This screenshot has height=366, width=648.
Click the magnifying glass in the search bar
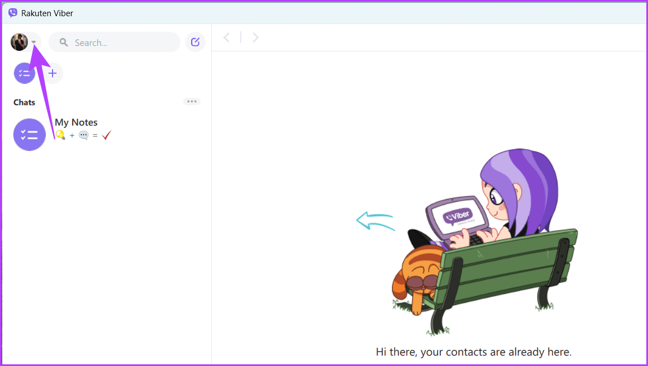pos(63,42)
